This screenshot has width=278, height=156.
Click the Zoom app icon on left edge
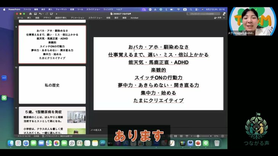click(x=4, y=78)
